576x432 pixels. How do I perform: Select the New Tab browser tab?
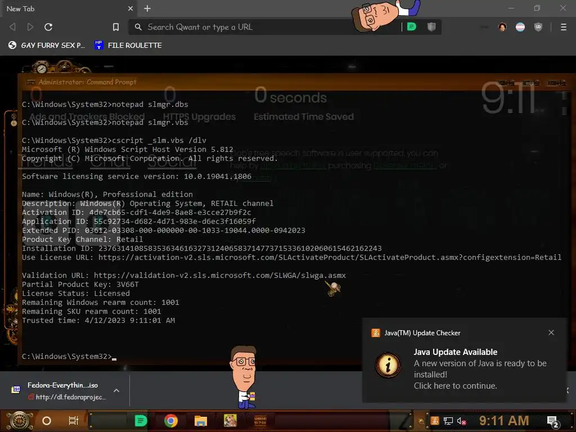(69, 8)
